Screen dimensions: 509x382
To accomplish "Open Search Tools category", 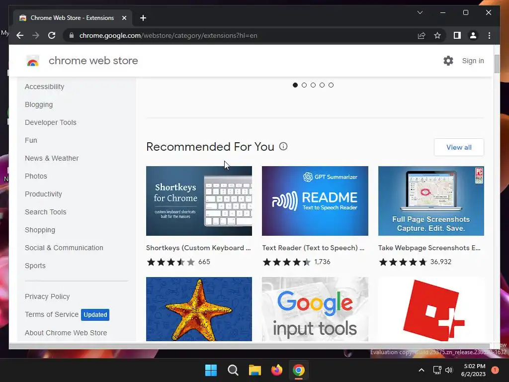I will pyautogui.click(x=45, y=212).
